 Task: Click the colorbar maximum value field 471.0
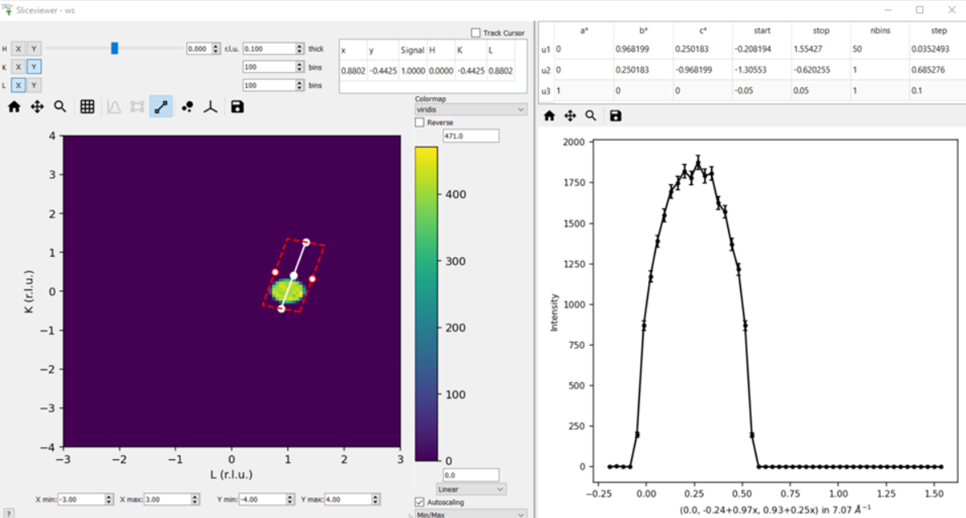pyautogui.click(x=471, y=136)
